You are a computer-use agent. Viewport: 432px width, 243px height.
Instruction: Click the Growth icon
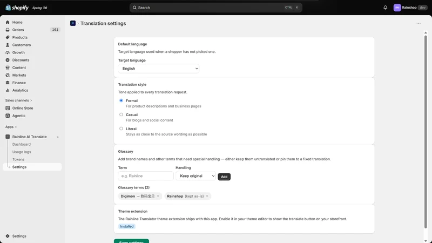click(x=8, y=52)
